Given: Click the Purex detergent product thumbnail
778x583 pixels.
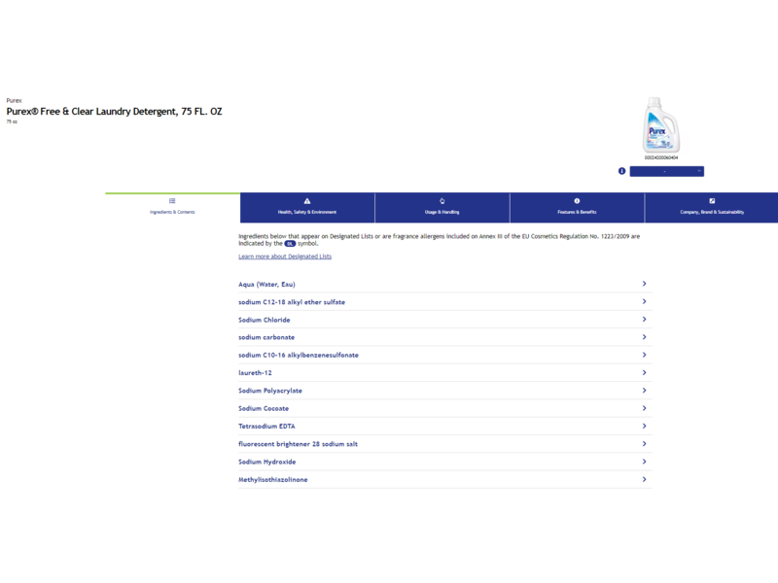Looking at the screenshot, I should point(661,124).
